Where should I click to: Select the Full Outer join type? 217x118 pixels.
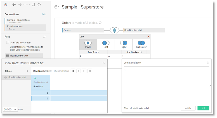pyautogui.click(x=141, y=44)
